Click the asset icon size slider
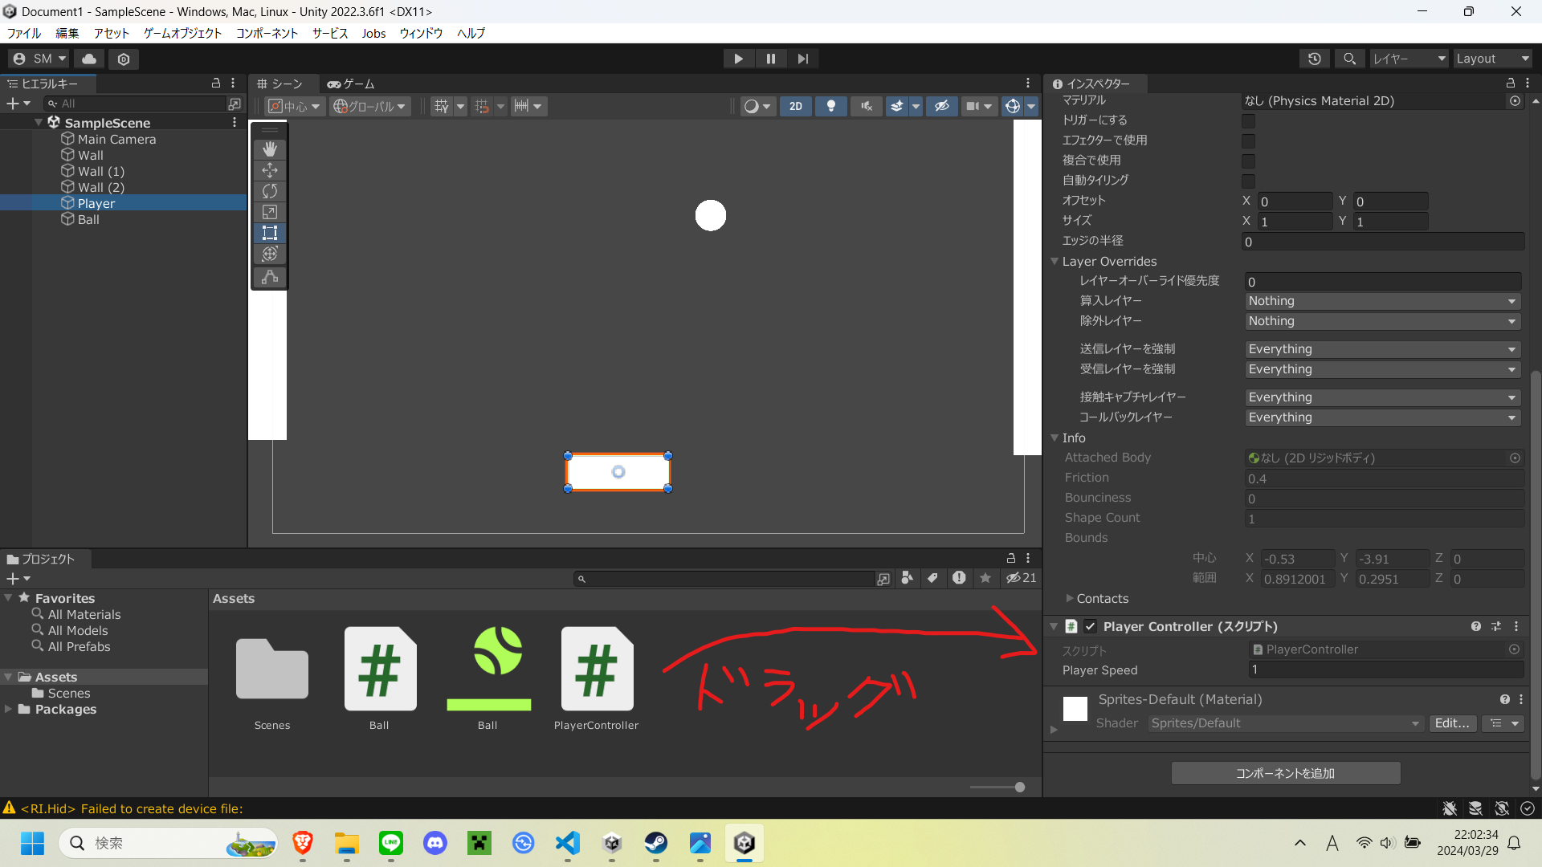1542x867 pixels. [1019, 788]
